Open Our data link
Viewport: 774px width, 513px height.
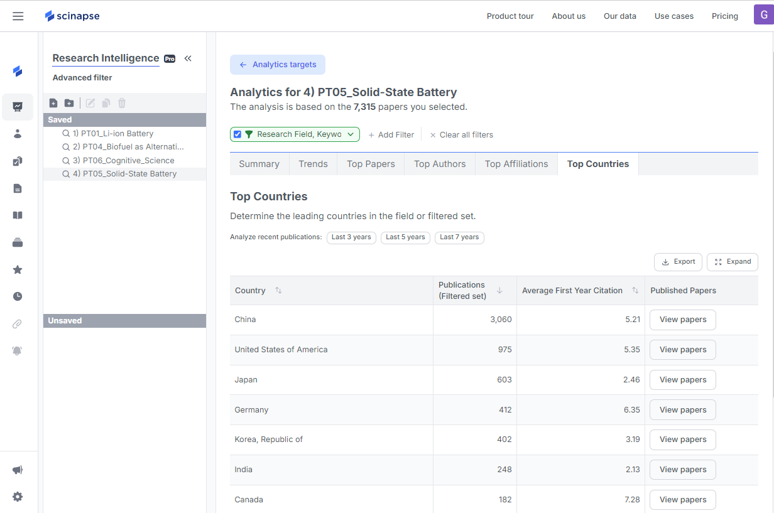click(x=620, y=16)
